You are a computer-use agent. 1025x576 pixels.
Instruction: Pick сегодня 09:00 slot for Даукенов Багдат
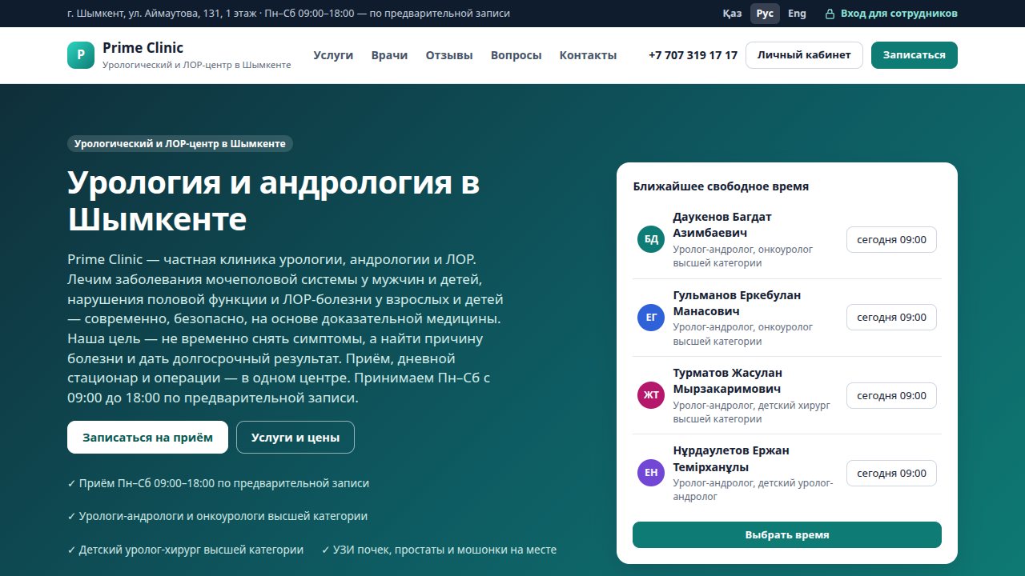[x=891, y=239]
